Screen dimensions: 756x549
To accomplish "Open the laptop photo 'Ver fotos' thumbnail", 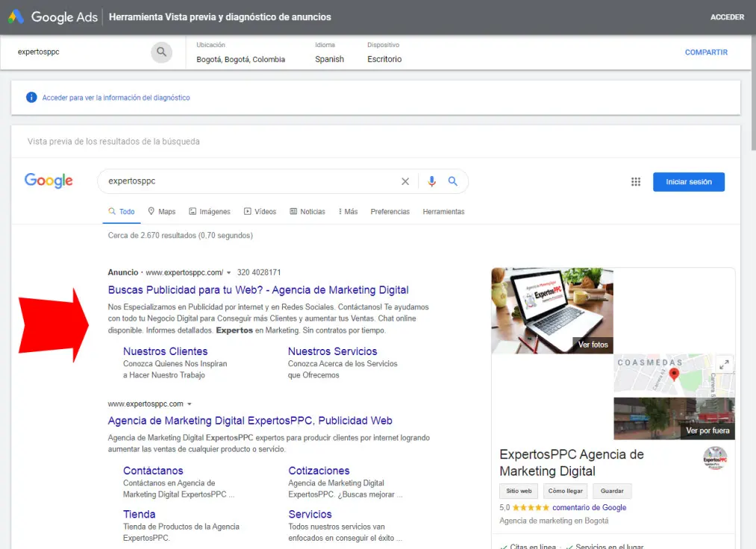I will pyautogui.click(x=552, y=310).
